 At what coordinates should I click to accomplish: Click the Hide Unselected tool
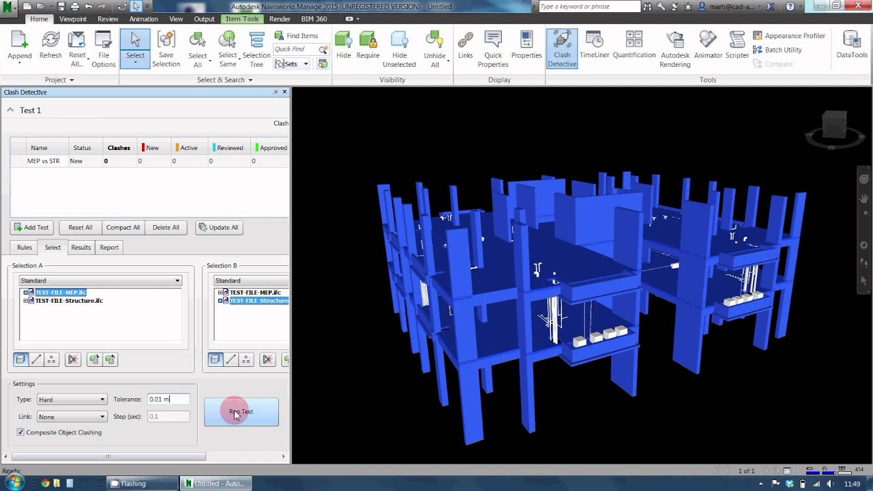pyautogui.click(x=399, y=49)
